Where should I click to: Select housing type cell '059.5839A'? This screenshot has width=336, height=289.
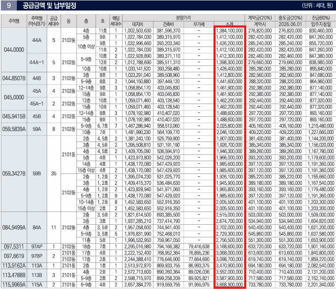pos(14,129)
